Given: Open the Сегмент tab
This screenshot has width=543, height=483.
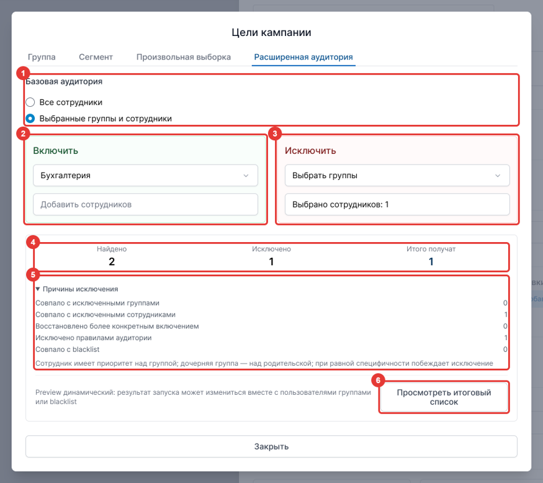Looking at the screenshot, I should tap(96, 57).
